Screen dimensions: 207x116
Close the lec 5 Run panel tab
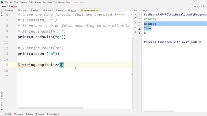[148, 10]
